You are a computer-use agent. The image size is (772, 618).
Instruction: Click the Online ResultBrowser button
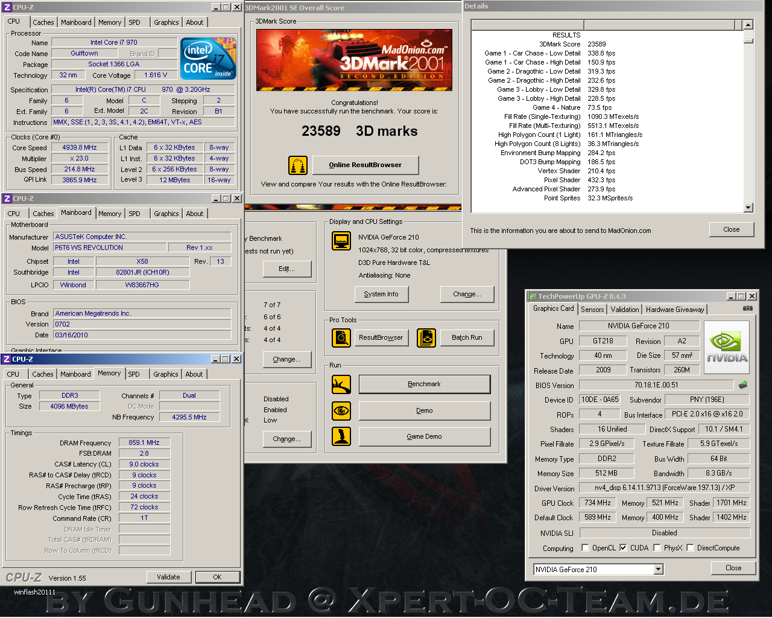click(365, 165)
